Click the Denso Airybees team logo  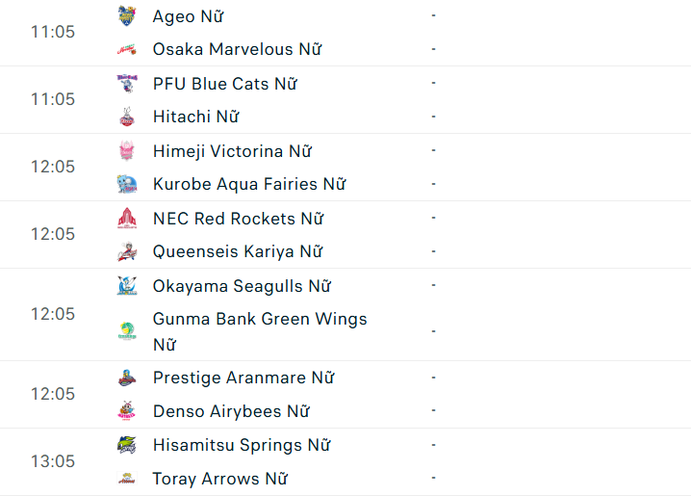pos(127,411)
